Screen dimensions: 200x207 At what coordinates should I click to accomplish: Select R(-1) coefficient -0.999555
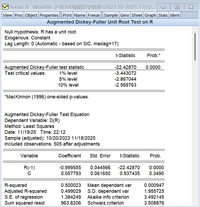pos(70,168)
